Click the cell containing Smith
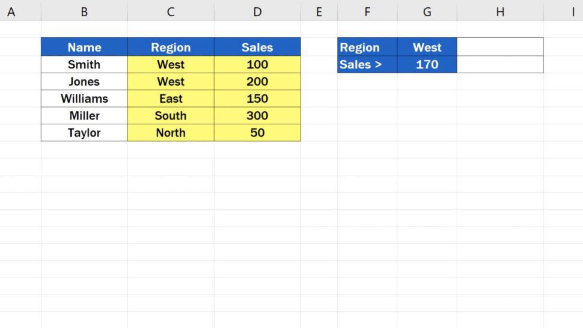Image resolution: width=583 pixels, height=328 pixels. 84,64
